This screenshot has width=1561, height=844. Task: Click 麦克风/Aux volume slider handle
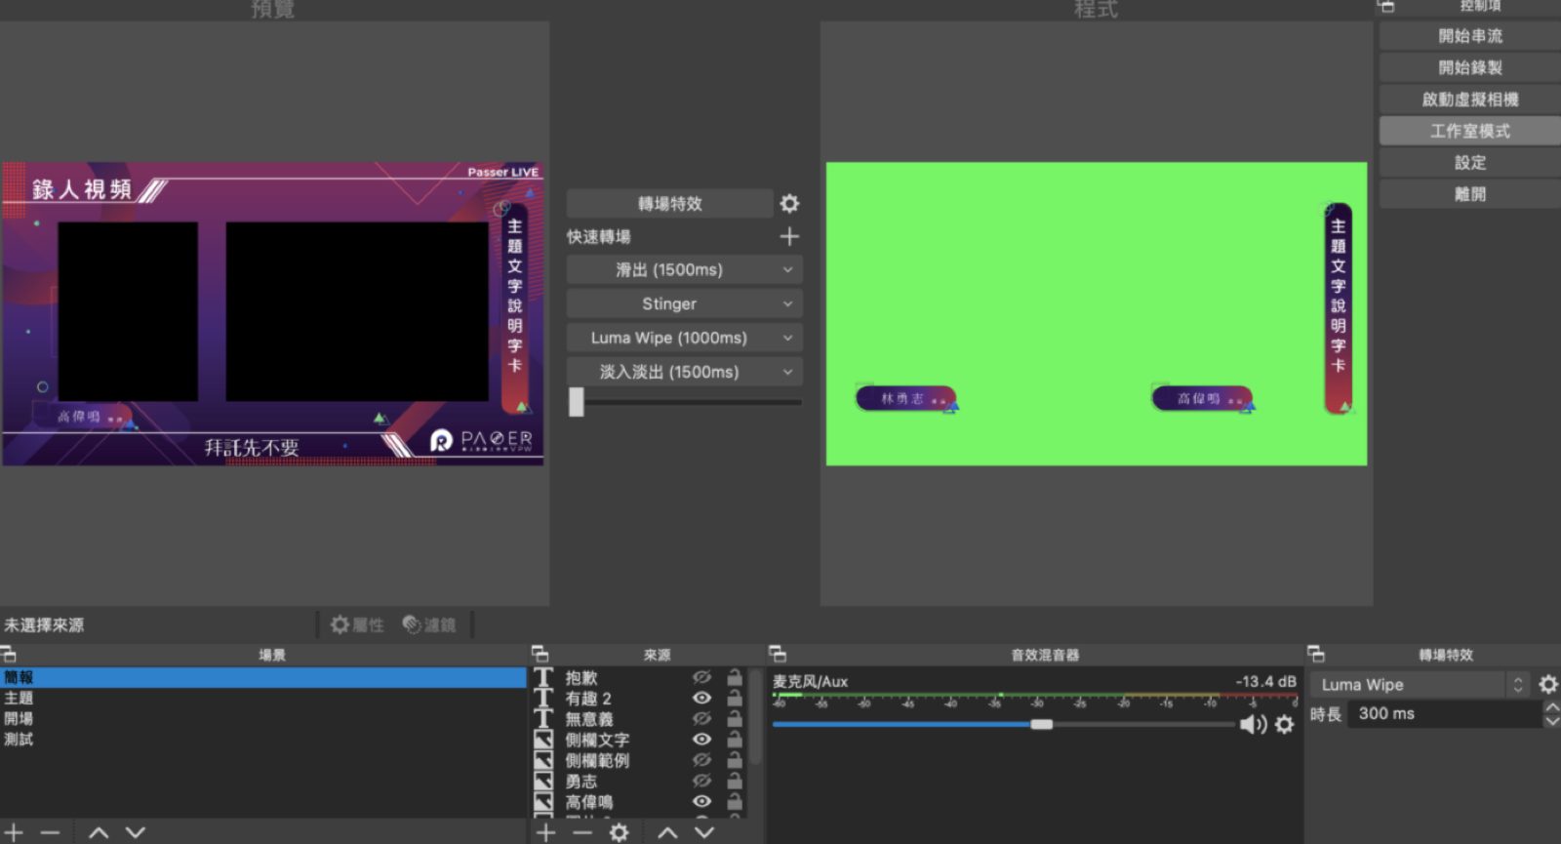[x=1041, y=724]
